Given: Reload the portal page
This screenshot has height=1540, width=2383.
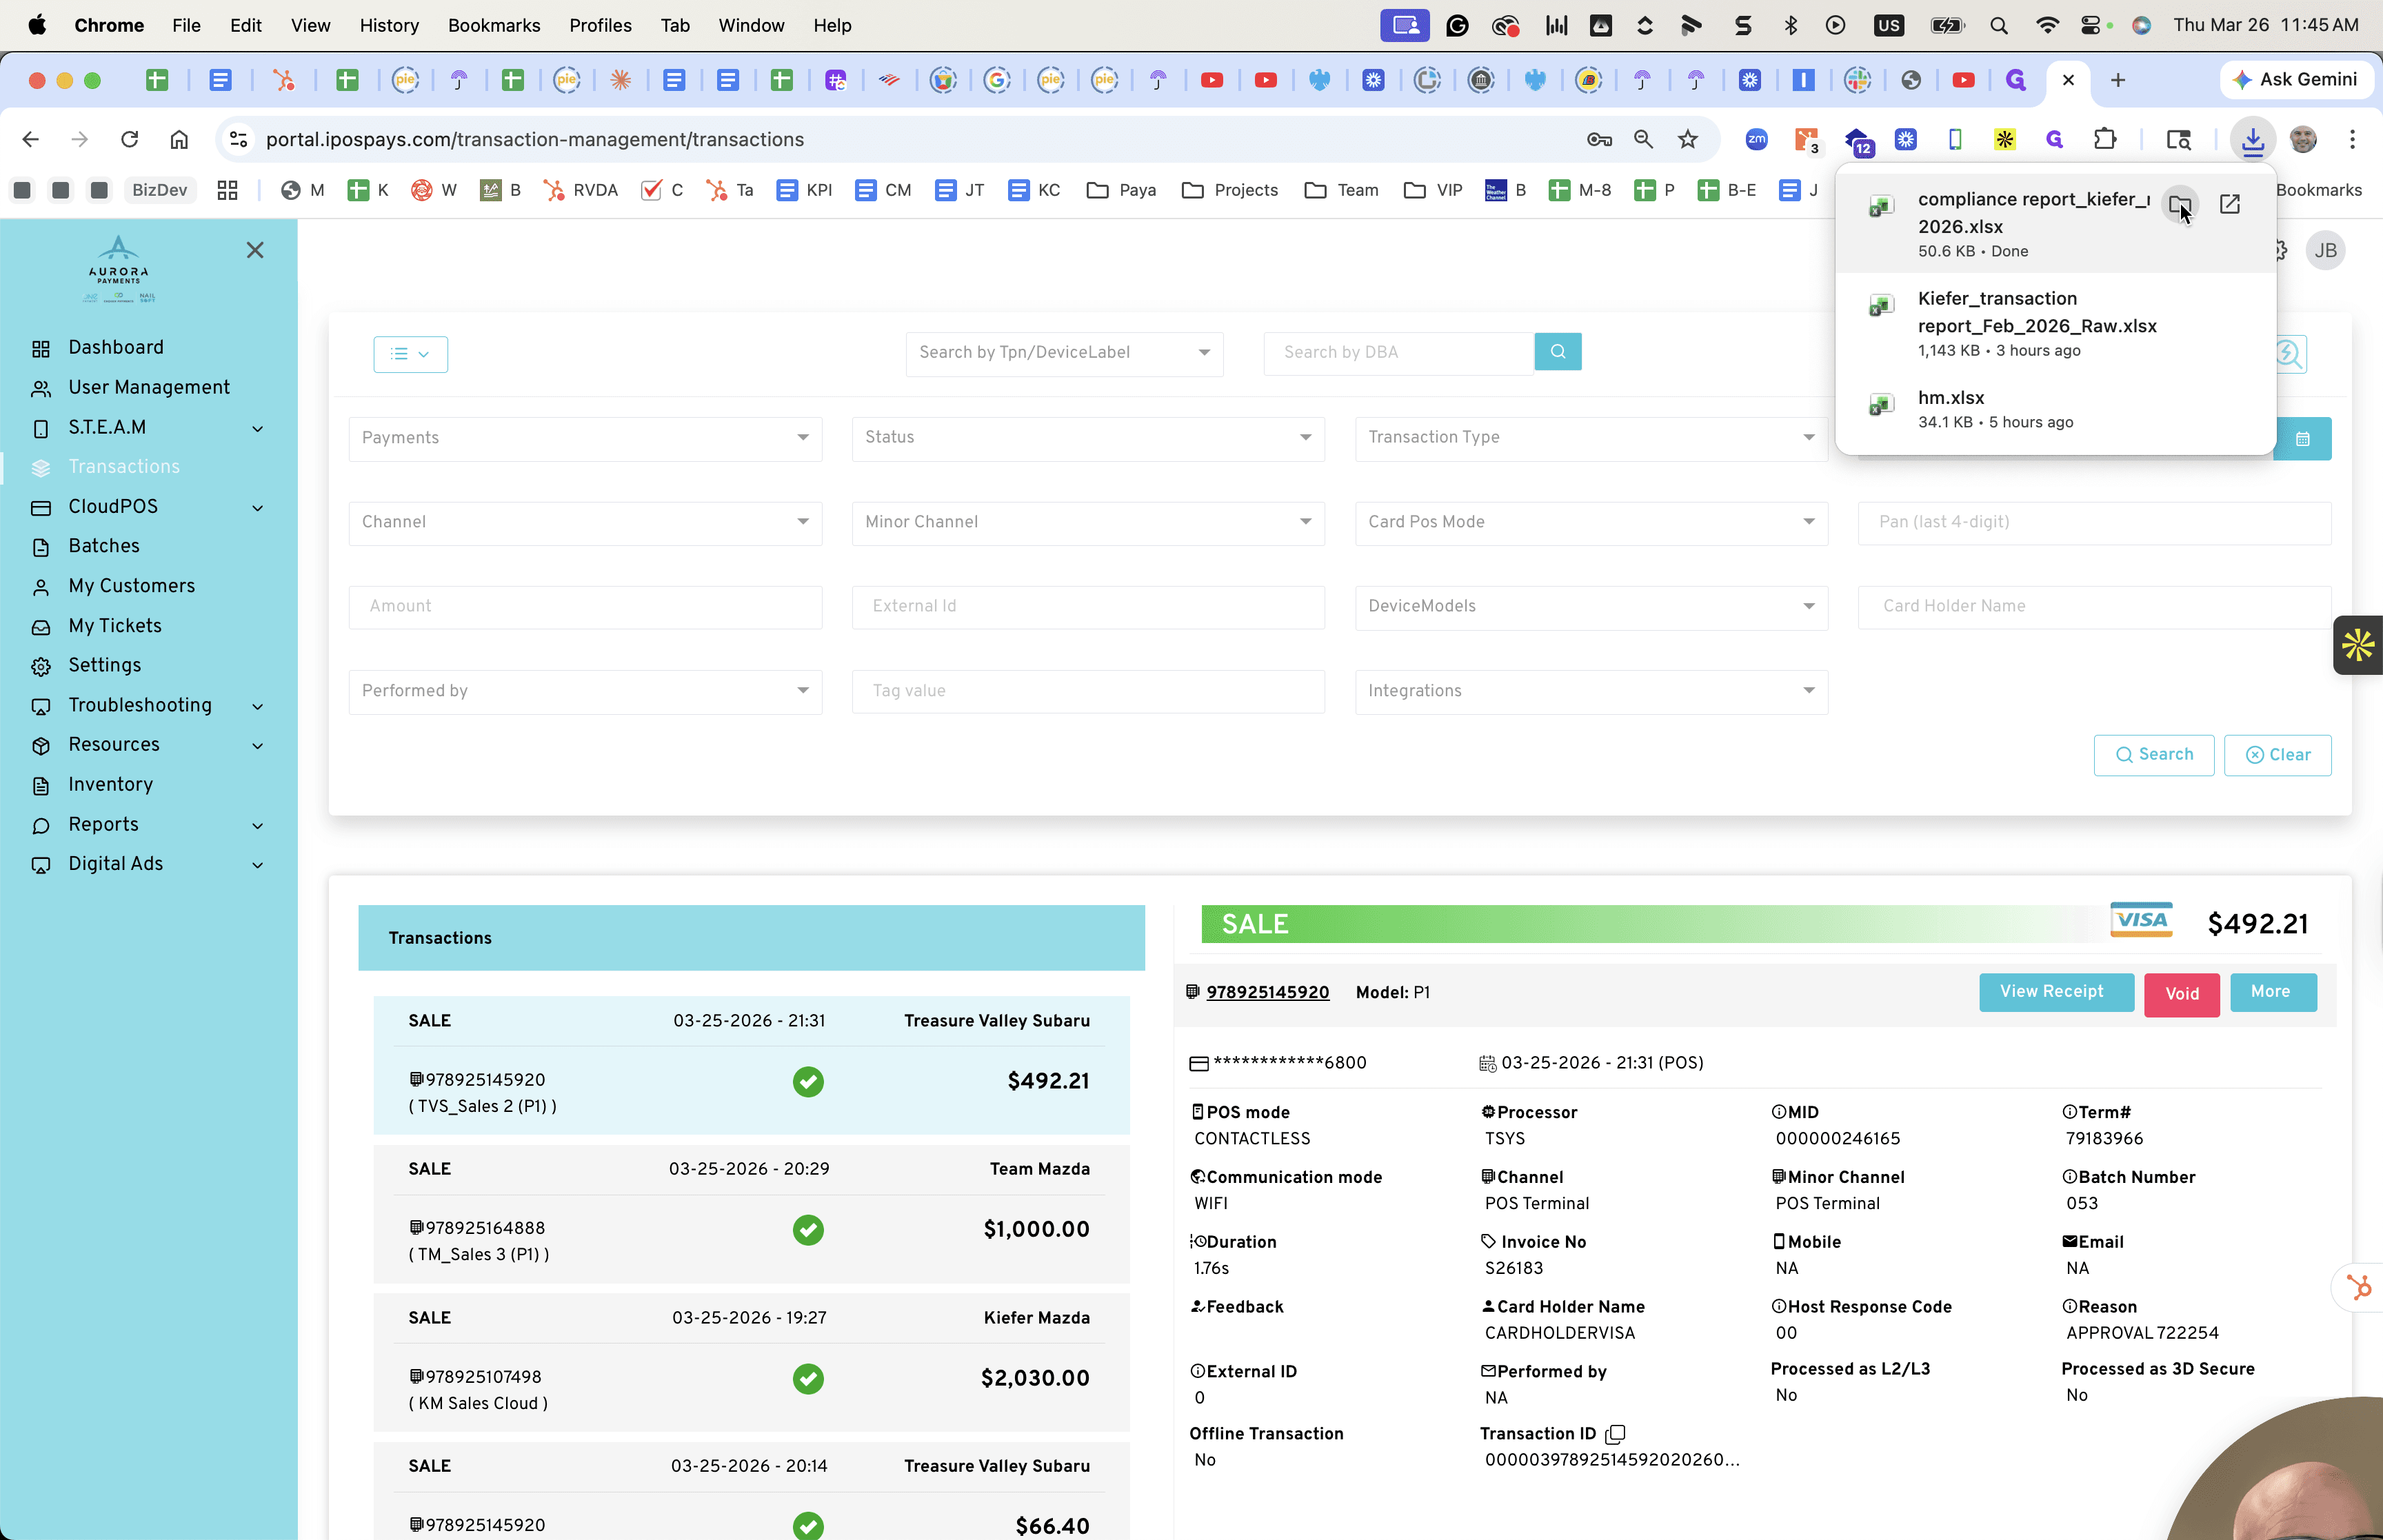Looking at the screenshot, I should point(129,140).
